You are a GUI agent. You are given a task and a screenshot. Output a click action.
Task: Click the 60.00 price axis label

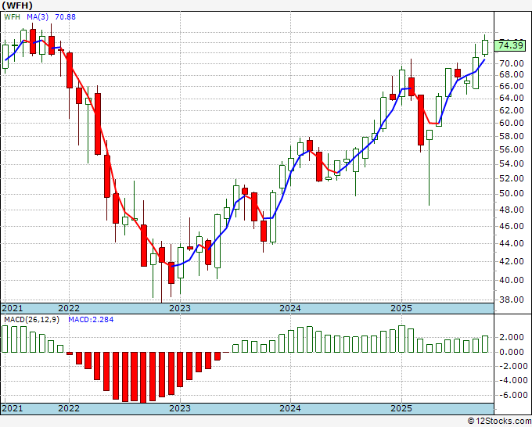tap(512, 123)
